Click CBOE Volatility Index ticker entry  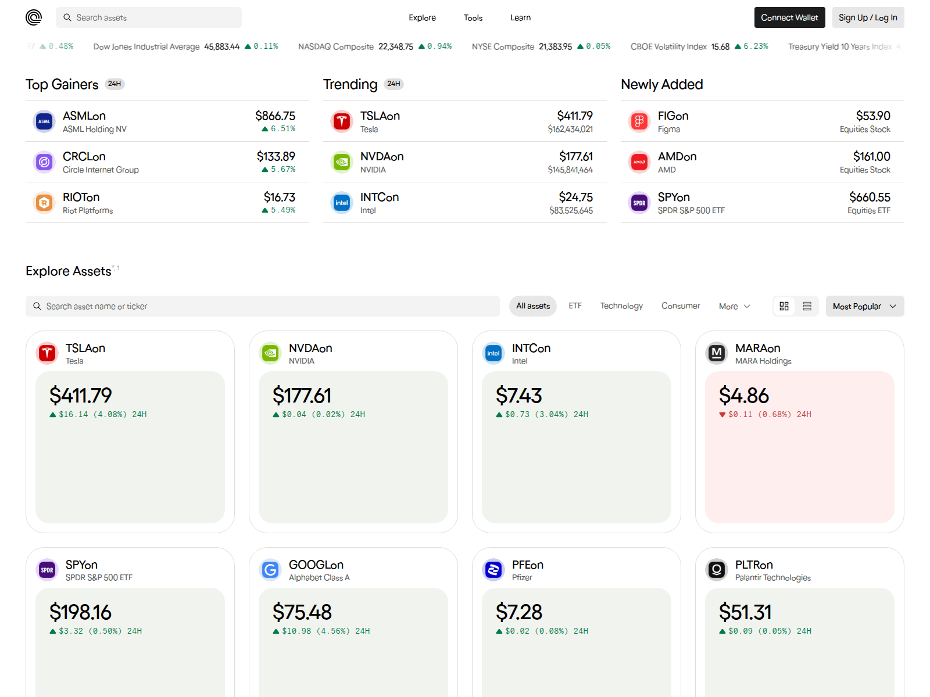pos(699,46)
